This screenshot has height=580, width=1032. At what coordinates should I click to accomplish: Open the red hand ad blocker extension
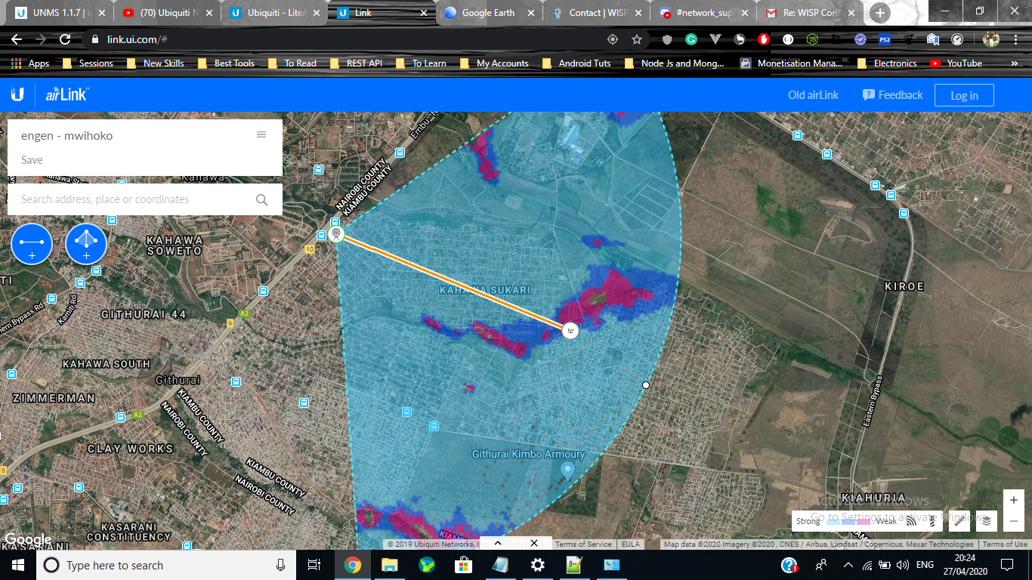click(764, 39)
